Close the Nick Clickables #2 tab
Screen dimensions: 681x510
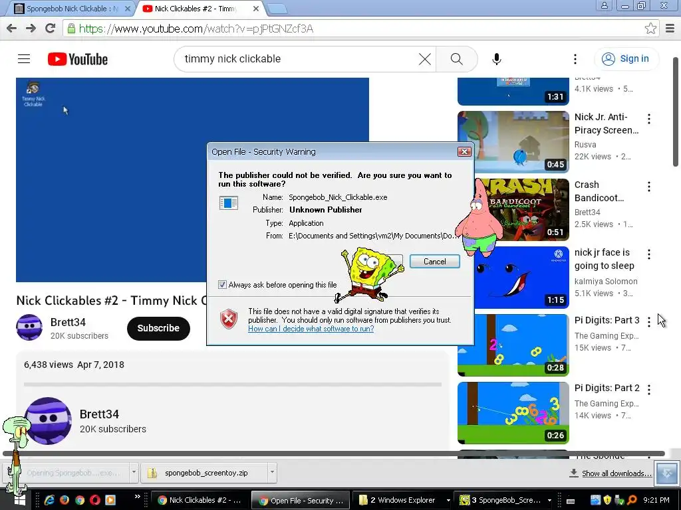[256, 9]
